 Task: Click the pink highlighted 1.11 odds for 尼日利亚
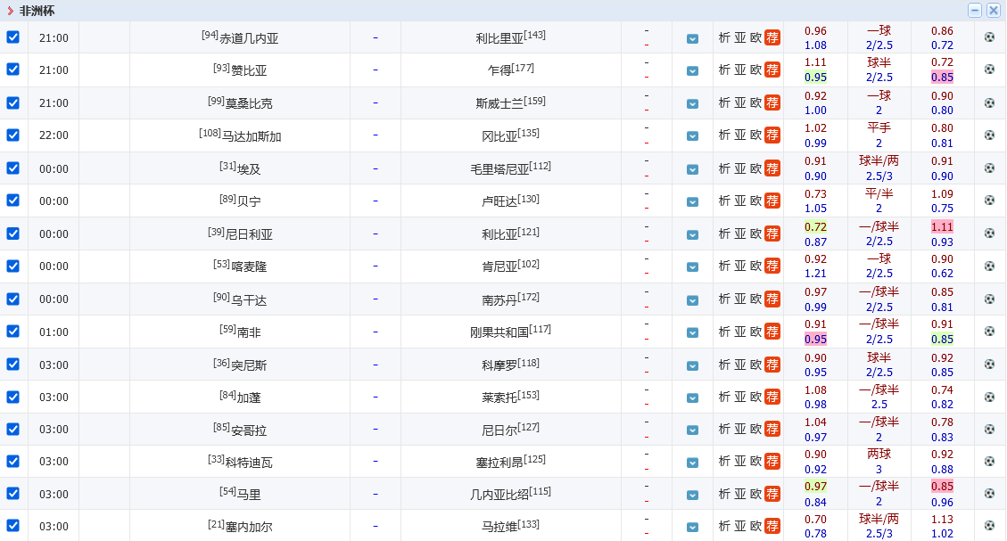tap(942, 227)
